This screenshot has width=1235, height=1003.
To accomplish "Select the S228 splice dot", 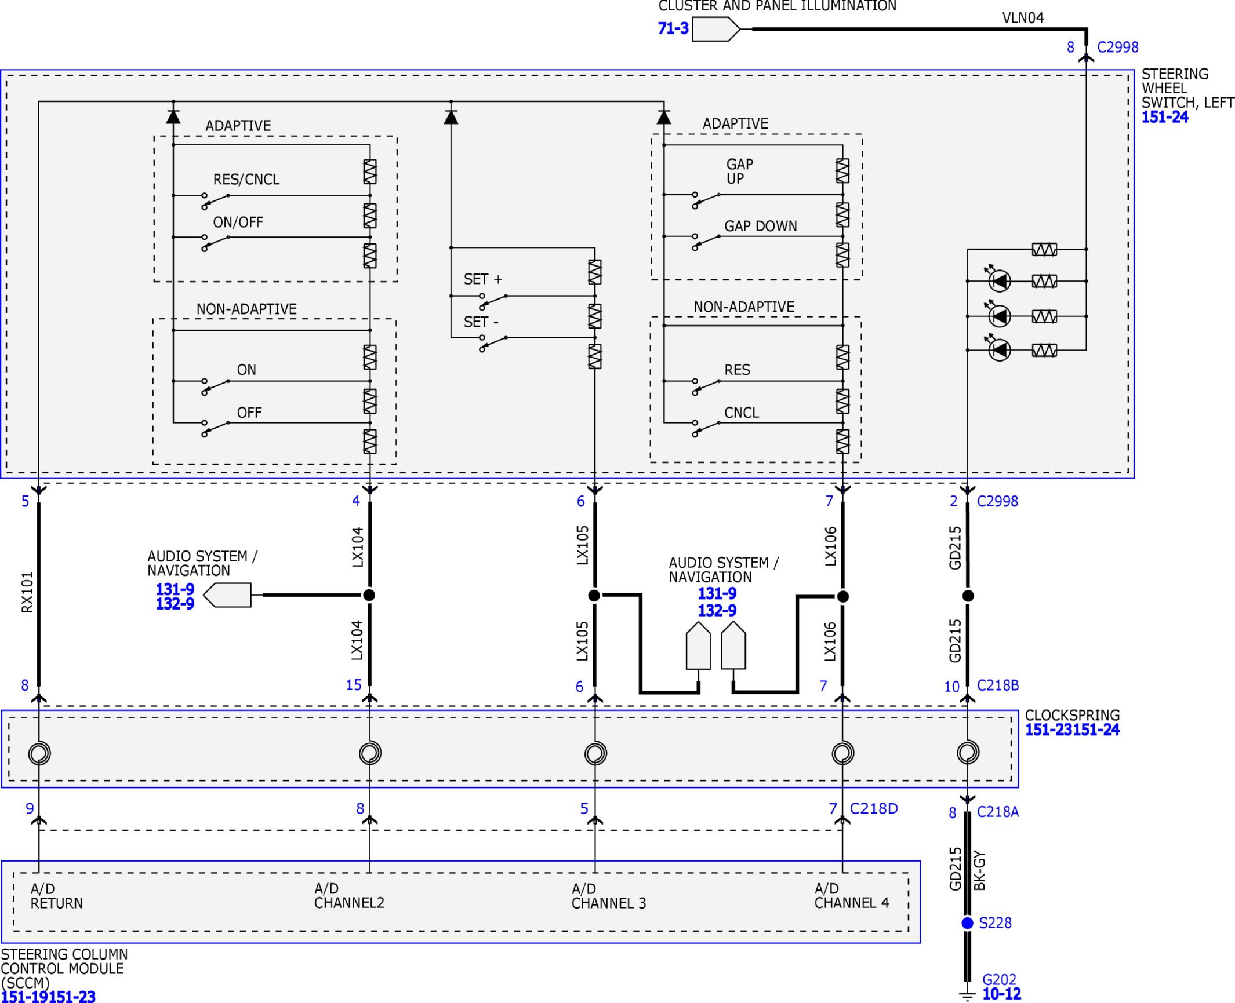I will [967, 923].
